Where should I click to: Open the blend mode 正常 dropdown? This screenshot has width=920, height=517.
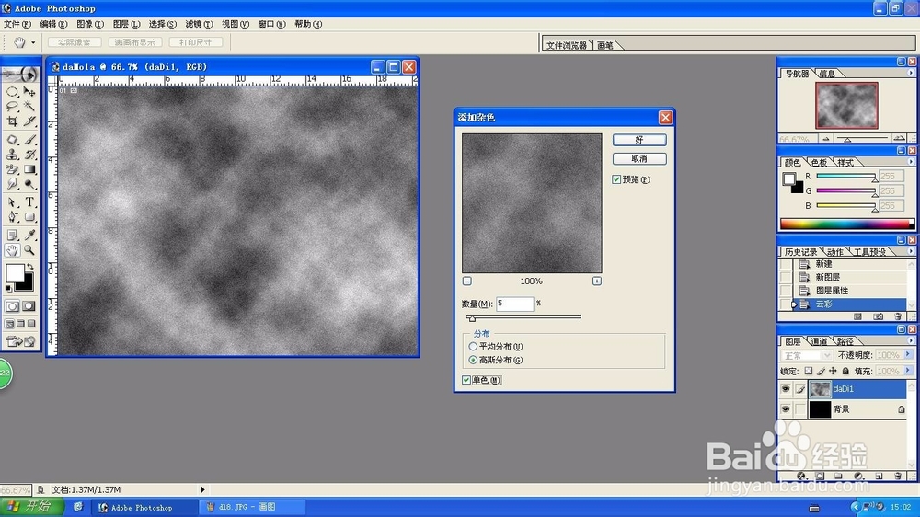click(x=807, y=356)
